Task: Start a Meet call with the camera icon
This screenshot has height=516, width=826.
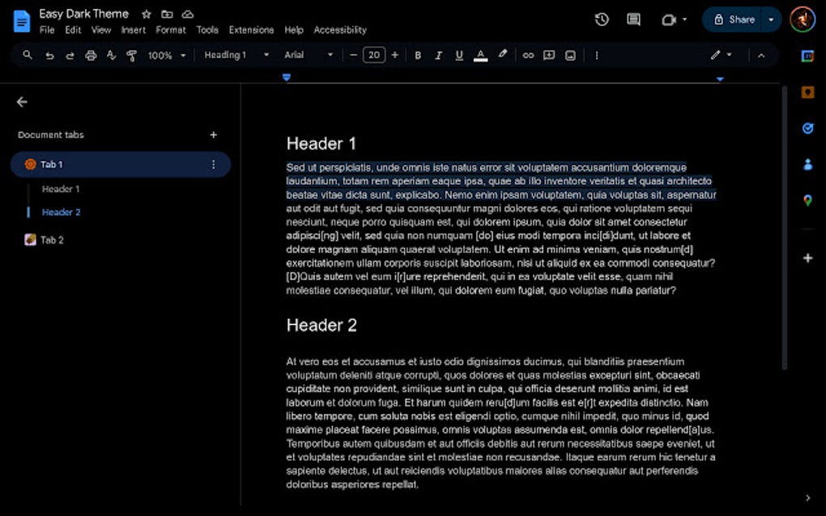Action: pos(669,19)
